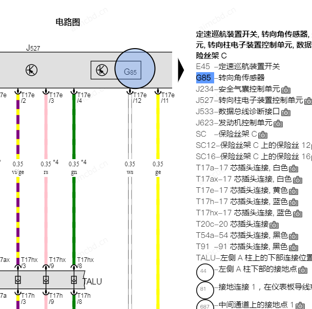312x309 pixels.
Task: Click the T17hx /8 pin label
Action: click(x=86, y=262)
